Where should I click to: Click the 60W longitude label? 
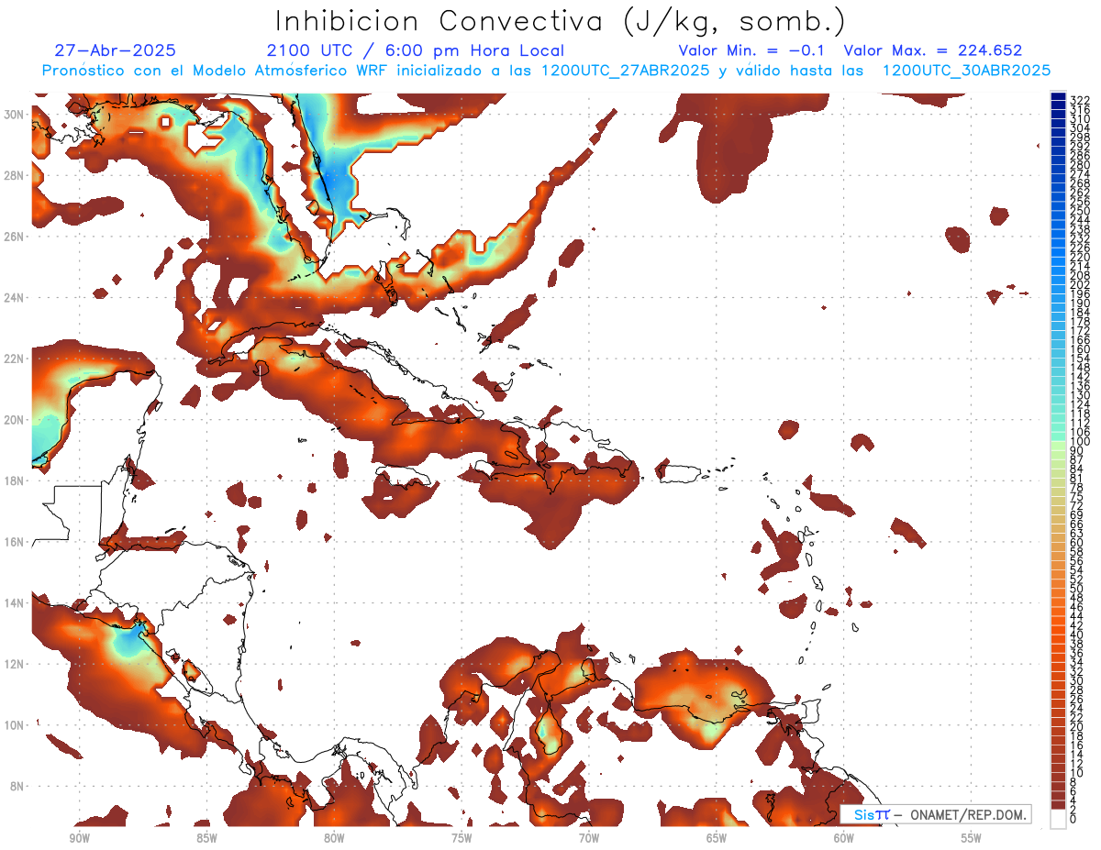[x=844, y=838]
